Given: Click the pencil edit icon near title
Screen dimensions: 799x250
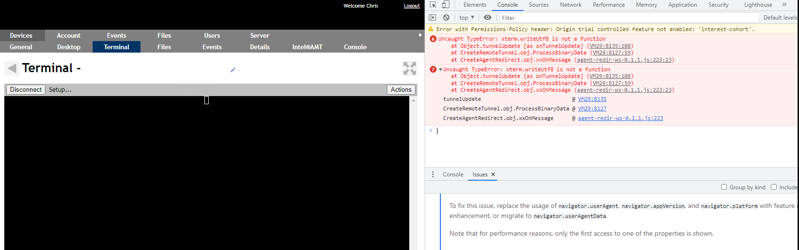Looking at the screenshot, I should [x=233, y=70].
